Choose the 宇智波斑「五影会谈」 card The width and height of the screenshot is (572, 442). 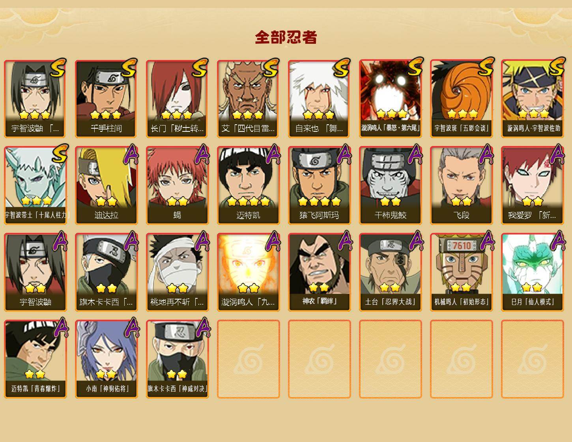pos(462,99)
